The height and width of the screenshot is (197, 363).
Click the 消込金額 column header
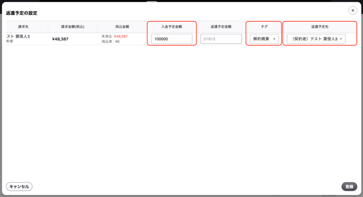pyautogui.click(x=122, y=27)
